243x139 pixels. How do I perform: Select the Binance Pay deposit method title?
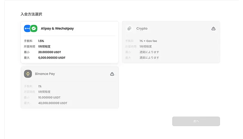pyautogui.click(x=45, y=74)
